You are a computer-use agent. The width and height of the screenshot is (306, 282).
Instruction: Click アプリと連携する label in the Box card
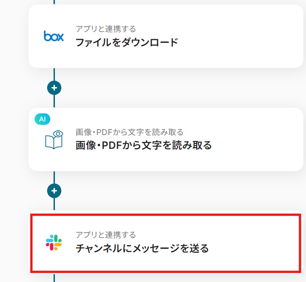click(x=106, y=29)
